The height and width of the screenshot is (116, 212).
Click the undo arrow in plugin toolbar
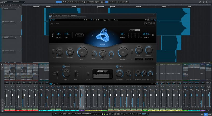point(84,20)
